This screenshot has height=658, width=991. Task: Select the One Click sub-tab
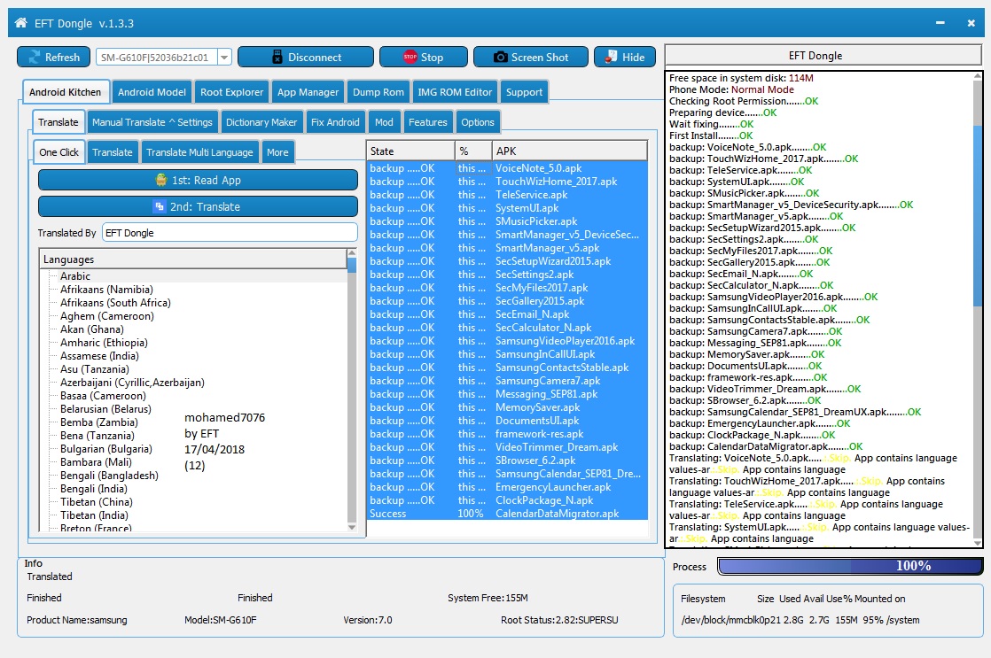(x=59, y=152)
